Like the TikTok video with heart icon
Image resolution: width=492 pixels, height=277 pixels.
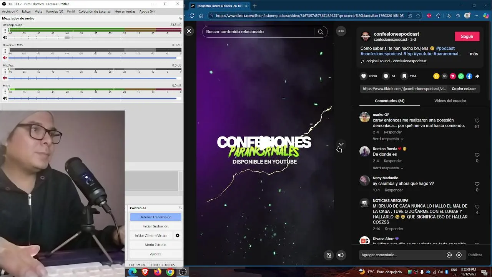(364, 76)
